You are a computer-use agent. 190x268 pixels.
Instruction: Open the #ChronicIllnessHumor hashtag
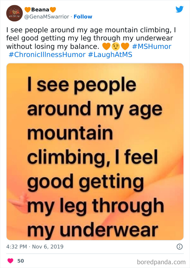(47, 55)
